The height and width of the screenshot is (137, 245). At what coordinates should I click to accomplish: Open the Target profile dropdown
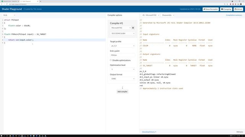(122, 46)
